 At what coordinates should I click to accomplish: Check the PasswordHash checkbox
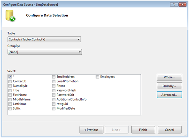53,90
